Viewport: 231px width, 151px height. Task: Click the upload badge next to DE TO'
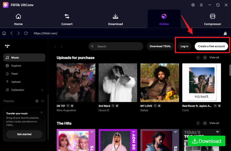click(x=68, y=106)
